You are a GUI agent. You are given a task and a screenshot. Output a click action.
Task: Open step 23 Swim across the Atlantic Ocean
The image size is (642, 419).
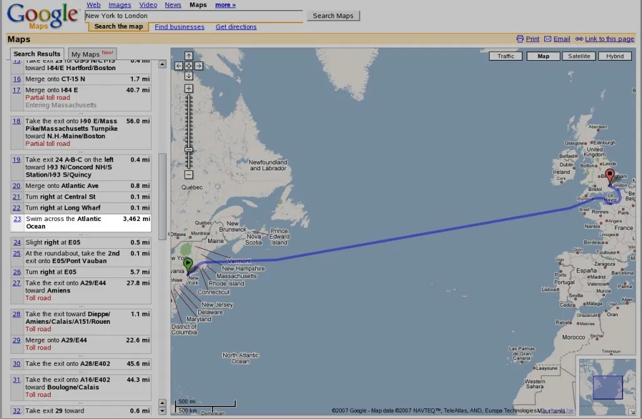tap(81, 222)
